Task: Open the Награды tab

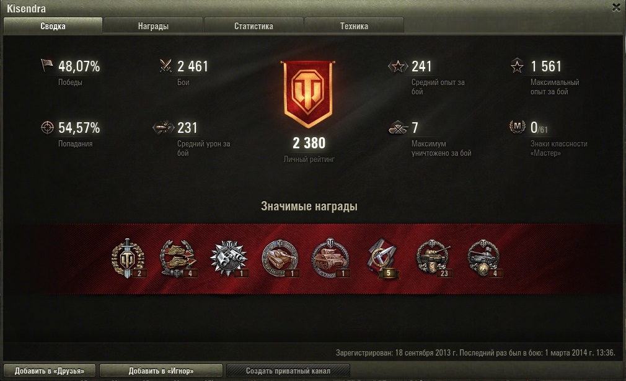Action: coord(153,26)
